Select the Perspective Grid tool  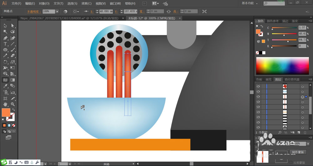(x=13, y=74)
